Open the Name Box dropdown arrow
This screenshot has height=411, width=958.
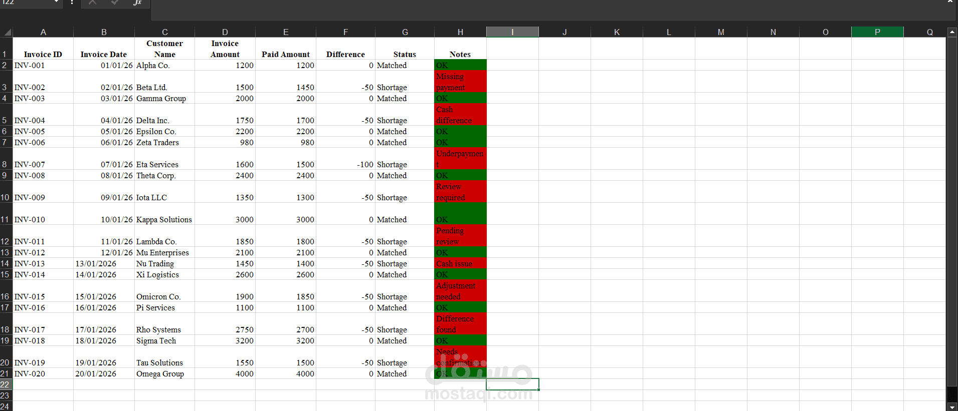pos(56,3)
